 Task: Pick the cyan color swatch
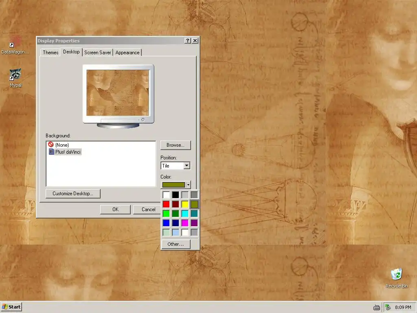tap(185, 214)
